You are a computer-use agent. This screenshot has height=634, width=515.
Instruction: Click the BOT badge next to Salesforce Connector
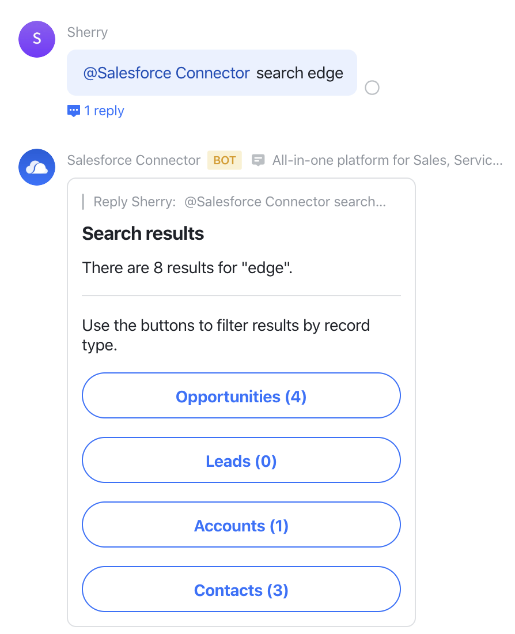224,160
